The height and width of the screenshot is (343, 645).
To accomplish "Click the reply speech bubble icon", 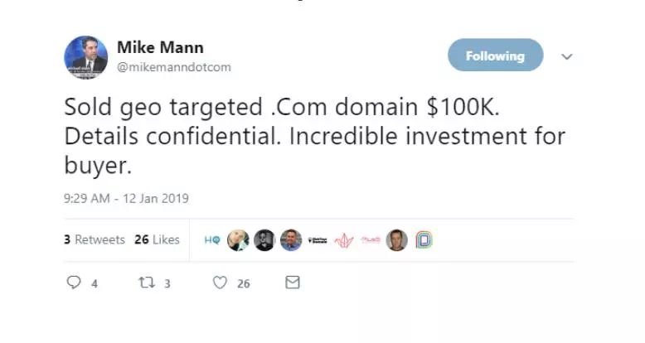I will [x=75, y=283].
